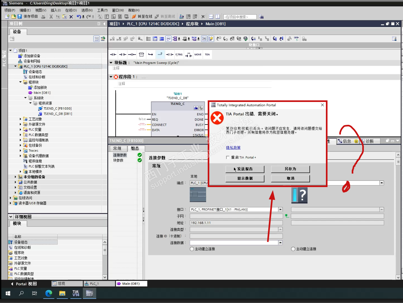Click the undo arrow icon

coord(79,17)
